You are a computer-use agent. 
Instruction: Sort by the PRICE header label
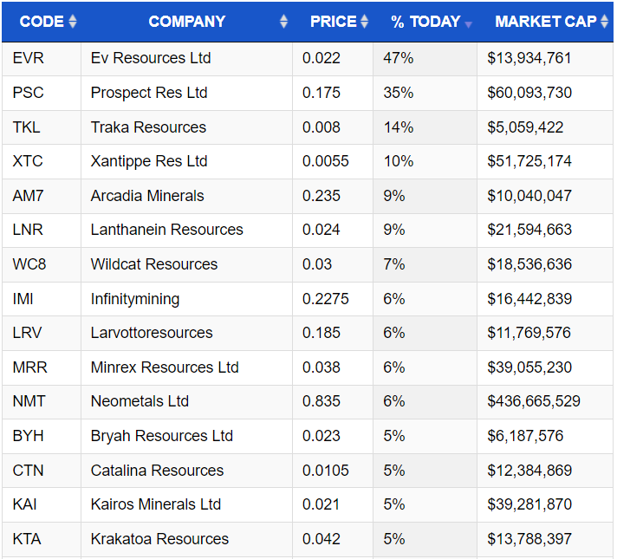[333, 22]
